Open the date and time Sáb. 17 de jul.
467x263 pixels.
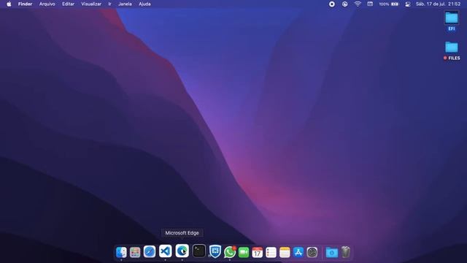coord(438,4)
